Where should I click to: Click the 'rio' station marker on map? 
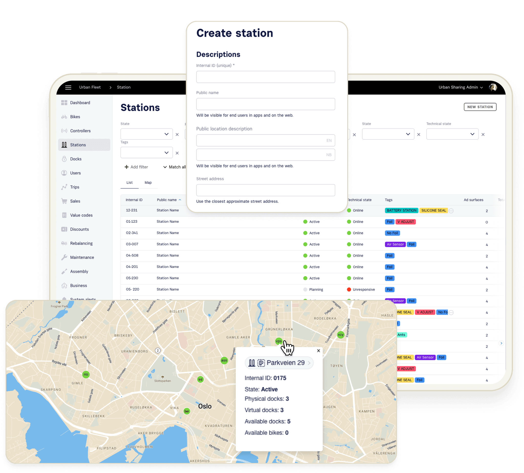(x=86, y=374)
